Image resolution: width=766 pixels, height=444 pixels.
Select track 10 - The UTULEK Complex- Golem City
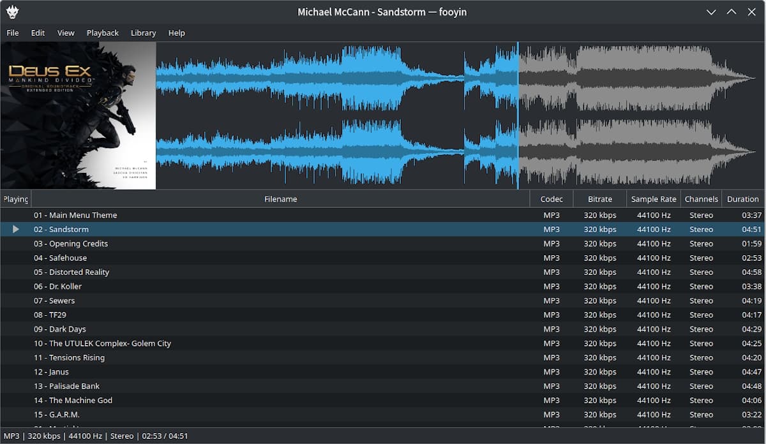point(102,343)
